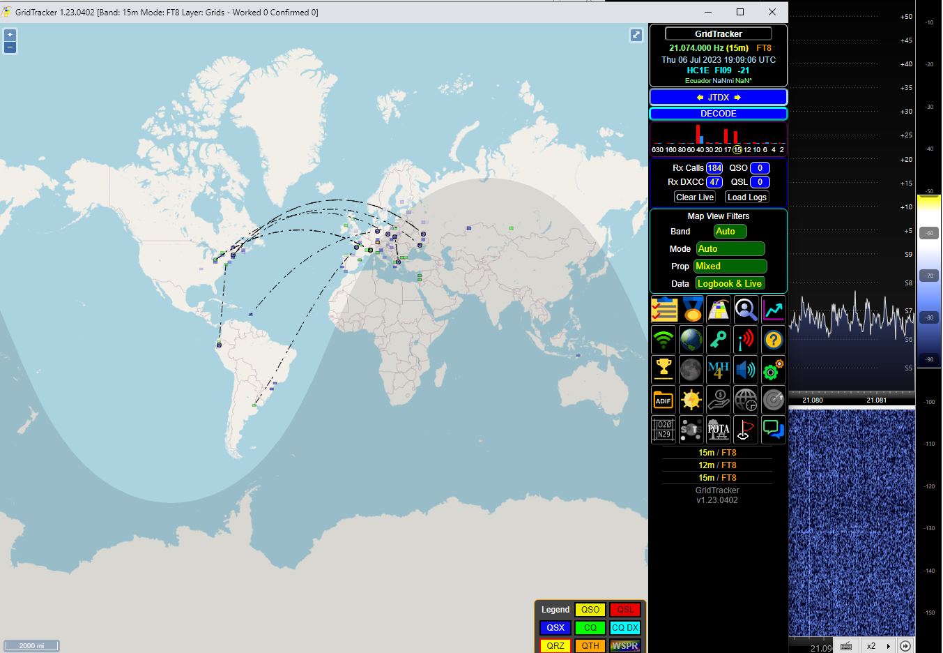
Task: Click the moon icon
Action: tap(691, 369)
